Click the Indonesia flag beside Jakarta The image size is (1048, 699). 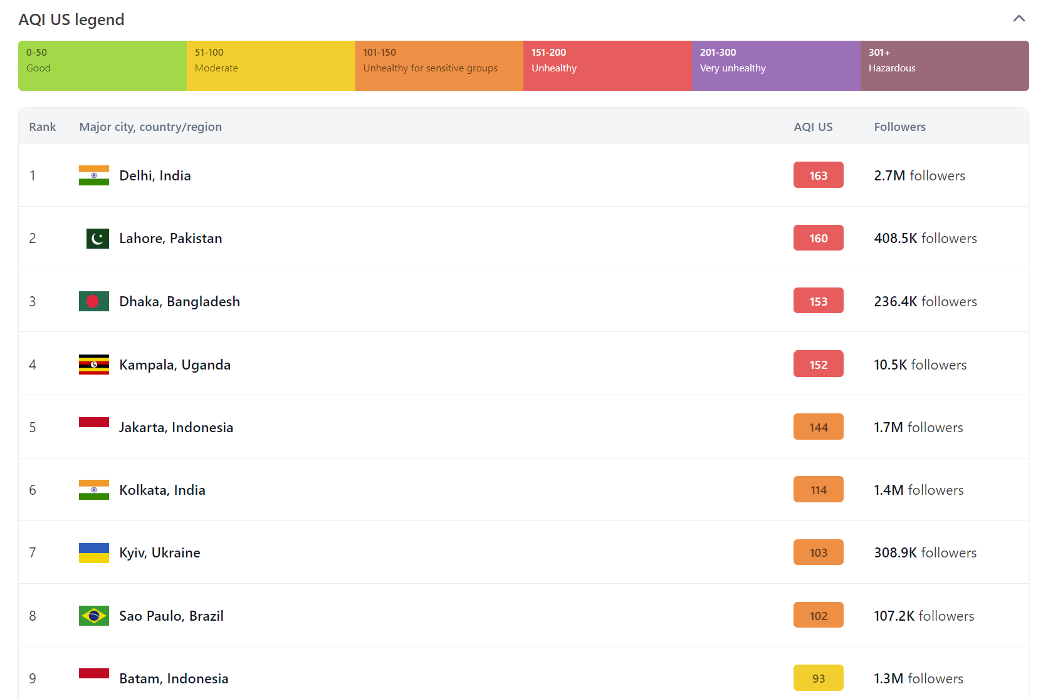[x=94, y=423]
